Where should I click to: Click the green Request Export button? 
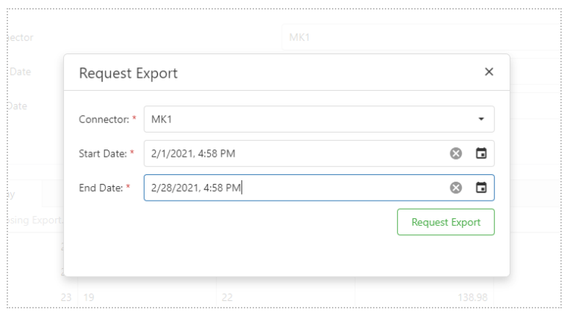pyautogui.click(x=446, y=222)
